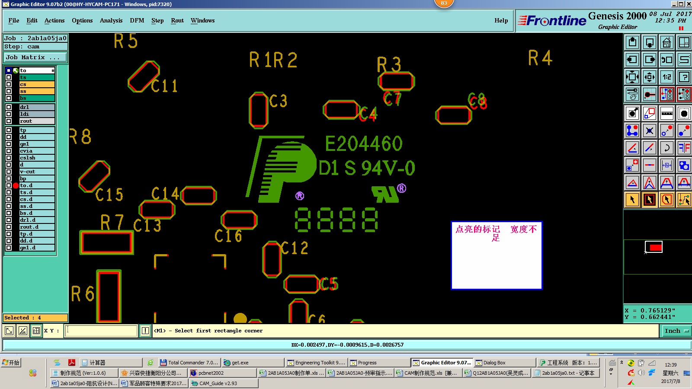Open CAM_Guide v2.93 taskbar button
Image resolution: width=692 pixels, height=389 pixels.
tap(224, 383)
